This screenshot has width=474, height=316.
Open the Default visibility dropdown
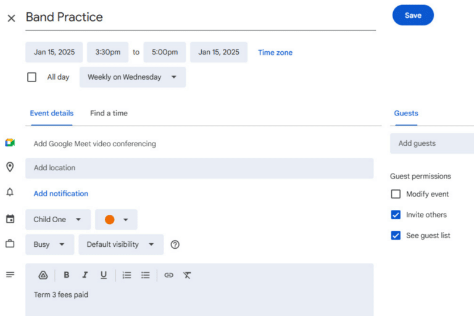pyautogui.click(x=120, y=245)
